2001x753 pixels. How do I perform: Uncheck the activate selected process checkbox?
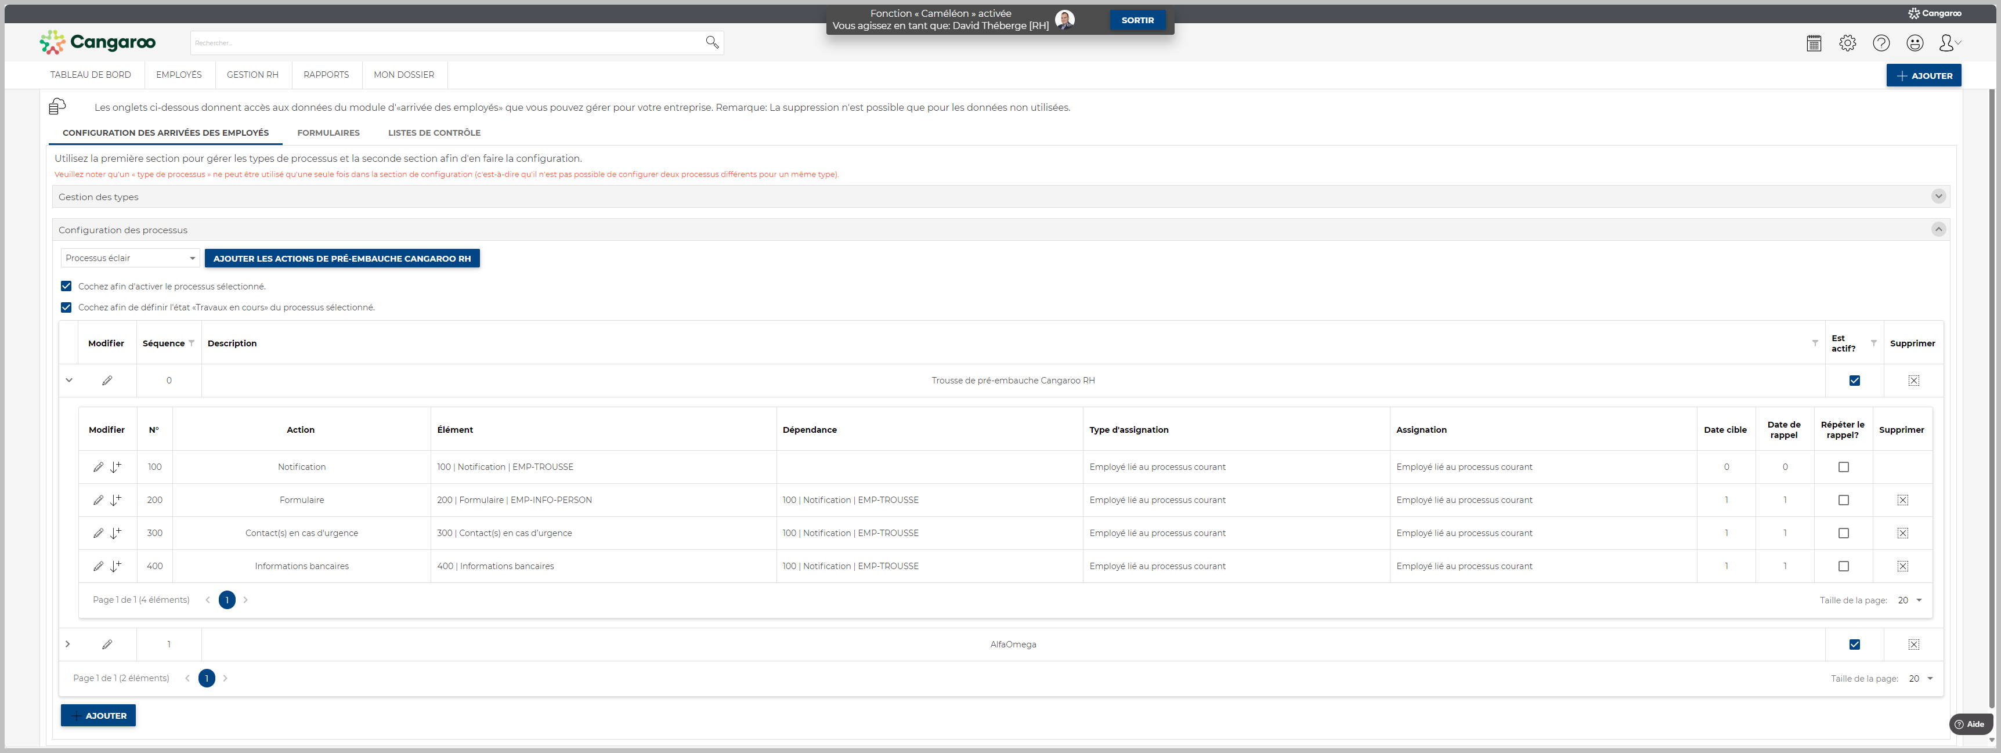click(x=66, y=287)
